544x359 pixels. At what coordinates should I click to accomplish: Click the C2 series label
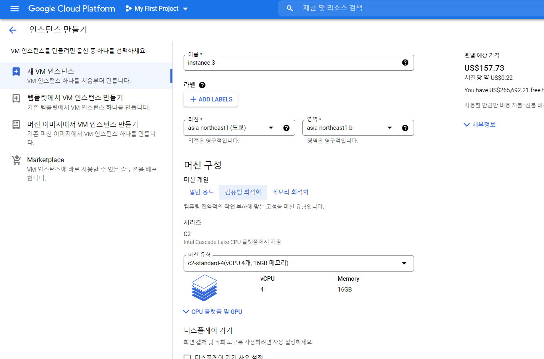(187, 234)
